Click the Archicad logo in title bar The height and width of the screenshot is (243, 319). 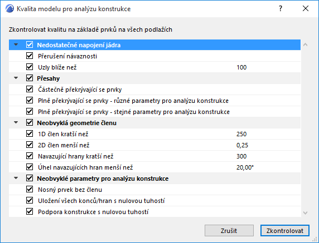coord(9,9)
